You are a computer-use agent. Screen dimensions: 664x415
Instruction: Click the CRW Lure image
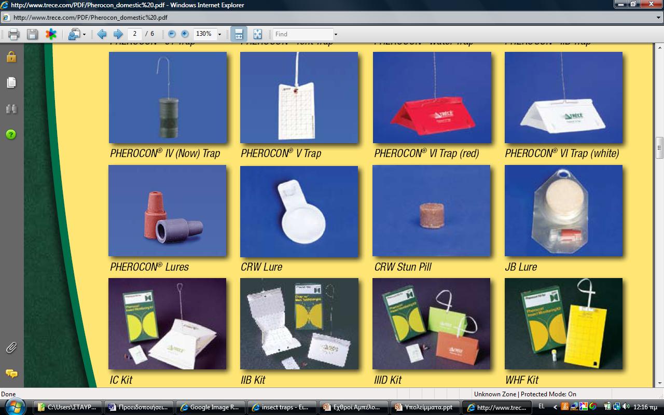(299, 211)
